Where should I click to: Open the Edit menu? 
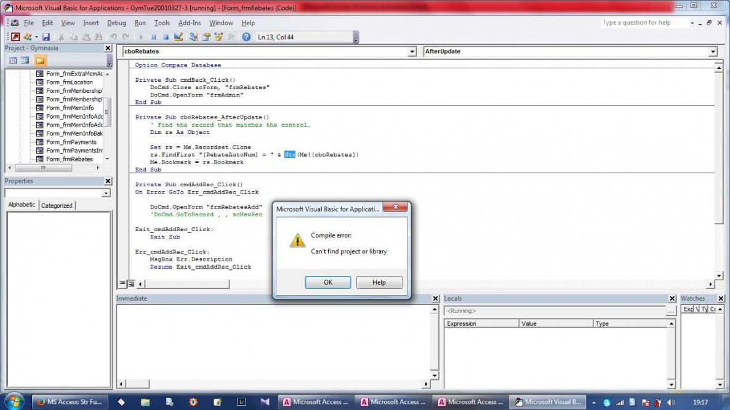coord(47,23)
